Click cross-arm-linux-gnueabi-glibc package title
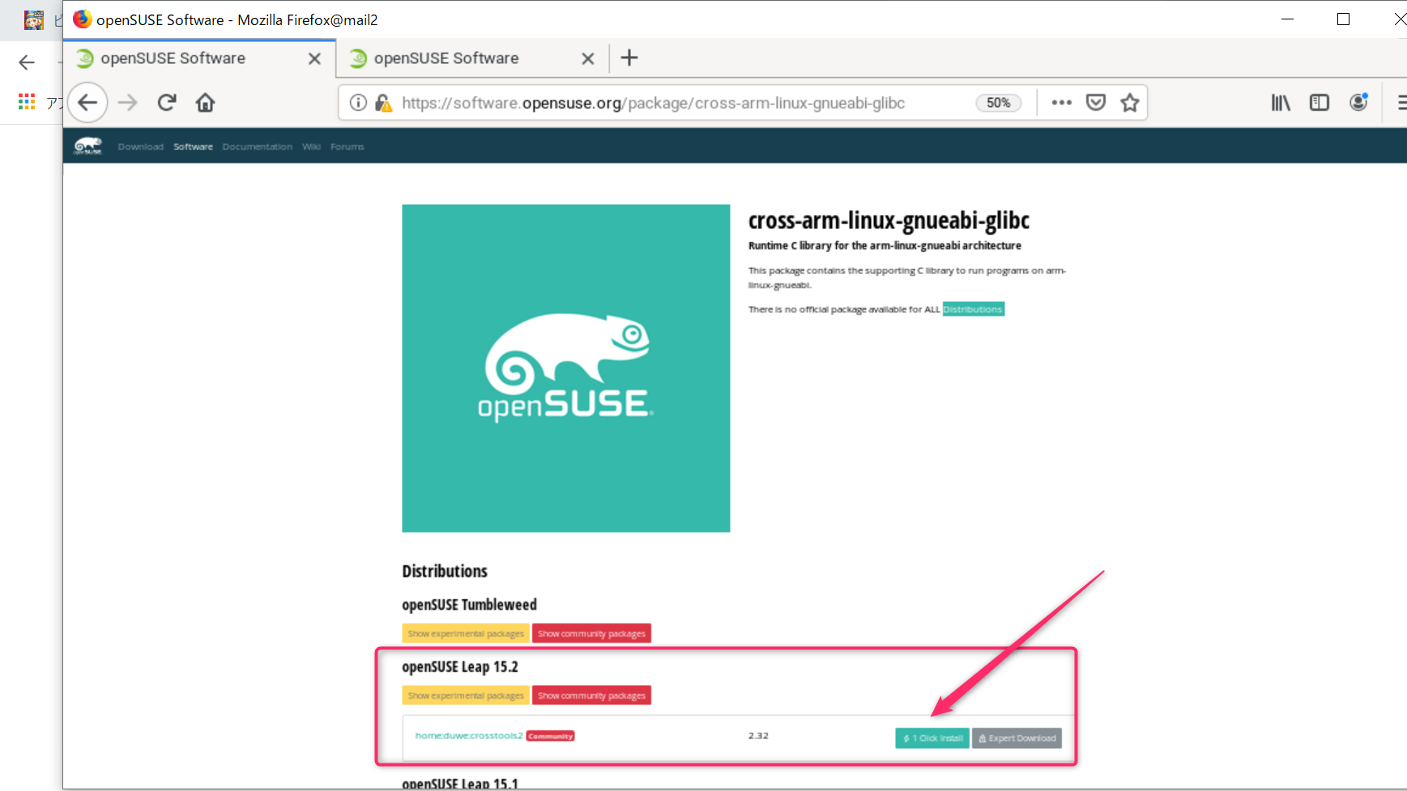The height and width of the screenshot is (791, 1407). [x=889, y=220]
